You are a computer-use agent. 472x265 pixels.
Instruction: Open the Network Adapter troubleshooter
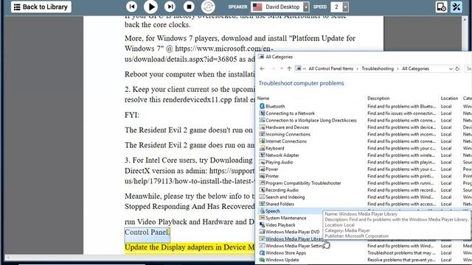pos(279,155)
